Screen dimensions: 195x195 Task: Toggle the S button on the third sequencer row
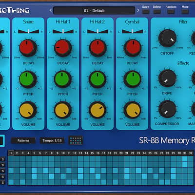click(3, 171)
